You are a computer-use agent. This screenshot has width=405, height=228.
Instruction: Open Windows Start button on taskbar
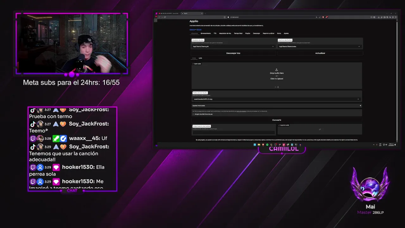[255, 145]
